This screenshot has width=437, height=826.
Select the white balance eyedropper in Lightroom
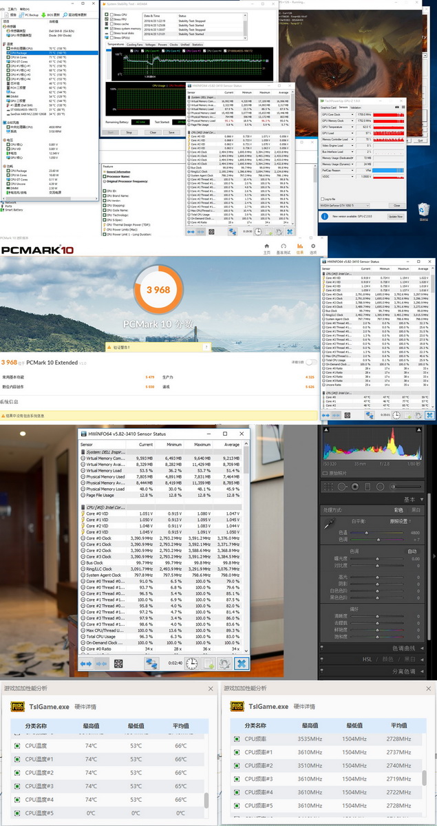coord(328,525)
